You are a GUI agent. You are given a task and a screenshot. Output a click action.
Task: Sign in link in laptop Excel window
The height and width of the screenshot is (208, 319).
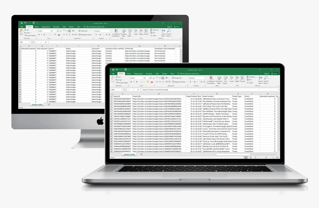266,74
